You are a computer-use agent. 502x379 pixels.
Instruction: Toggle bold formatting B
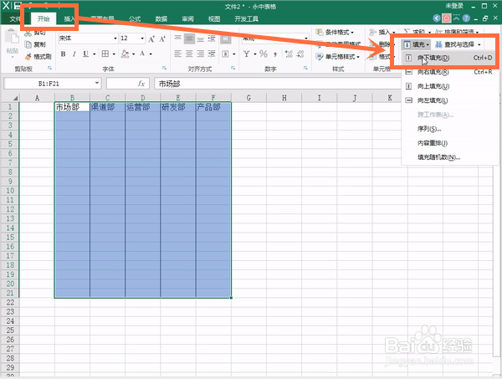tap(63, 54)
